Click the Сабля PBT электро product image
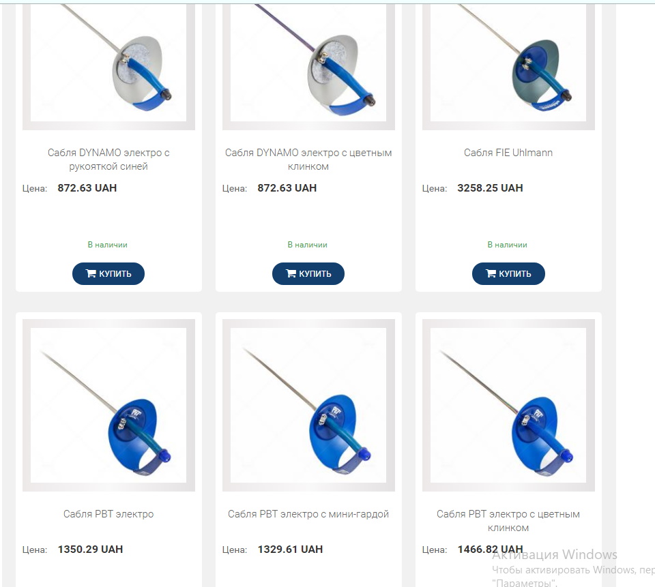 108,405
